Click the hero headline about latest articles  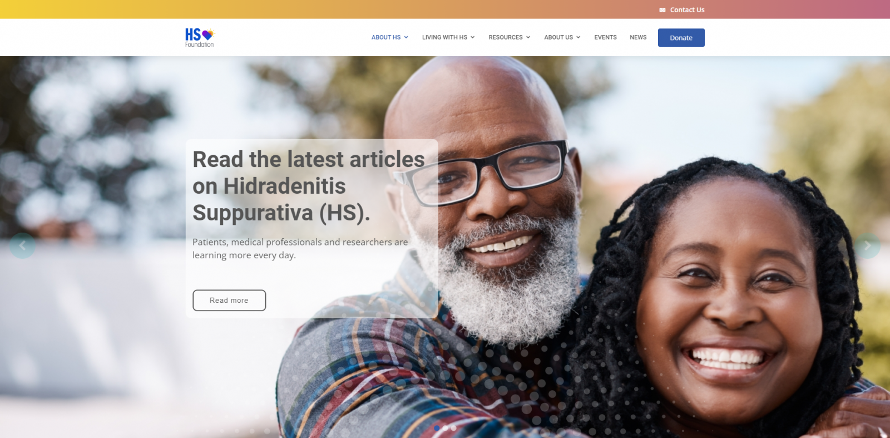click(x=309, y=186)
